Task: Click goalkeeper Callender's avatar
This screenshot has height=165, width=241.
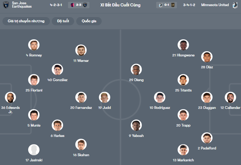Action: tap(230, 98)
